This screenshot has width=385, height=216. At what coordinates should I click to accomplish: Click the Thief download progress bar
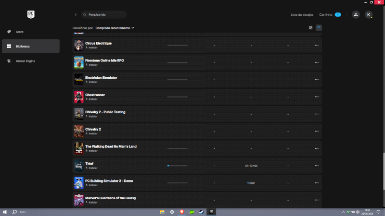click(177, 166)
